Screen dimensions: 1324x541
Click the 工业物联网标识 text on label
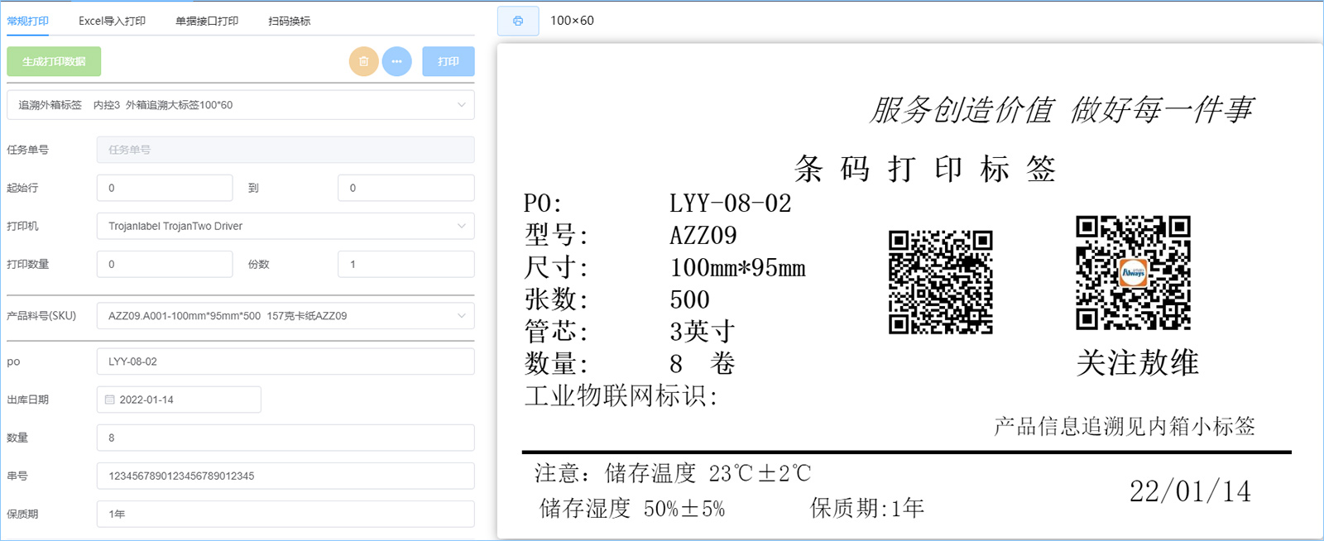point(621,395)
